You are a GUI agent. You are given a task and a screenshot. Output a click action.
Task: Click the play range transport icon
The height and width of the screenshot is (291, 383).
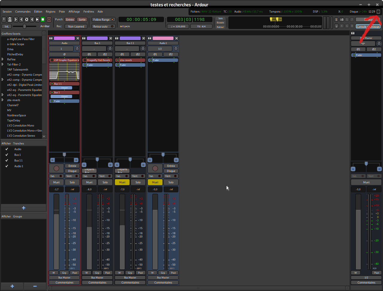tap(32, 19)
